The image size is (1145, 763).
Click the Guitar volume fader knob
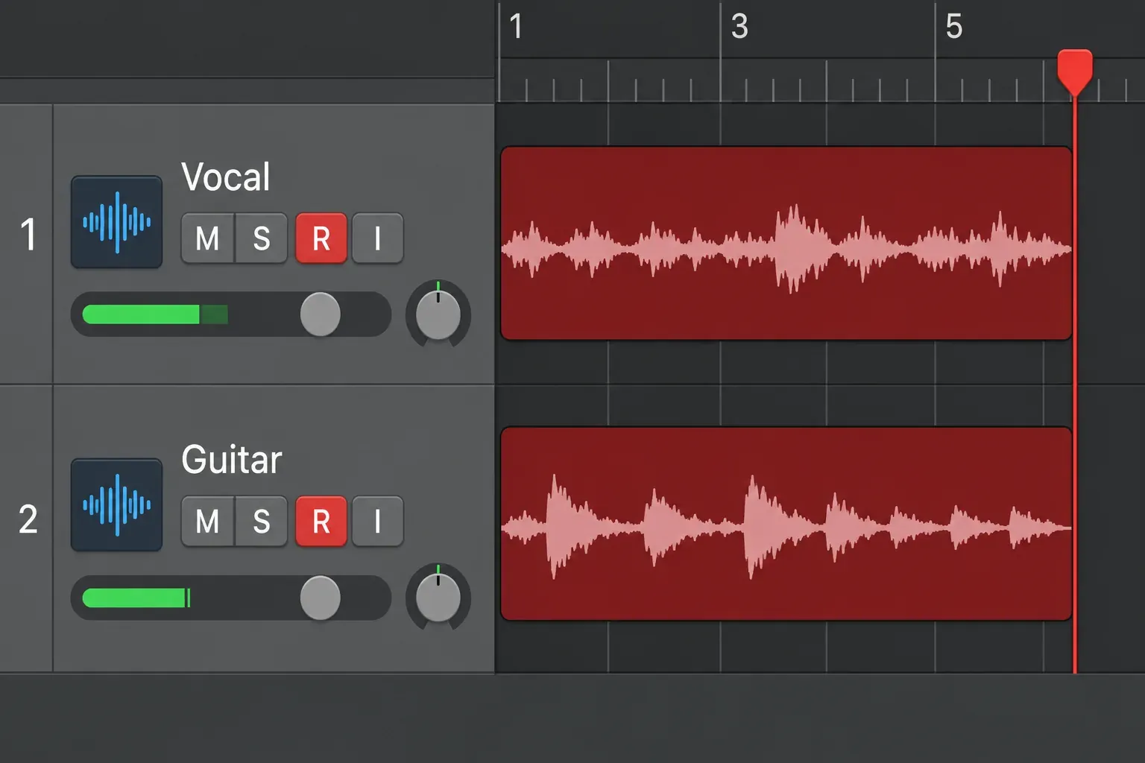coord(321,598)
